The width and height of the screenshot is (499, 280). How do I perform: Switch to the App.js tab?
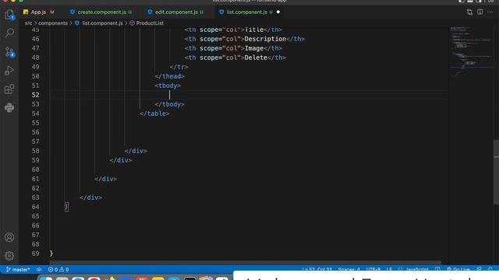click(x=38, y=12)
